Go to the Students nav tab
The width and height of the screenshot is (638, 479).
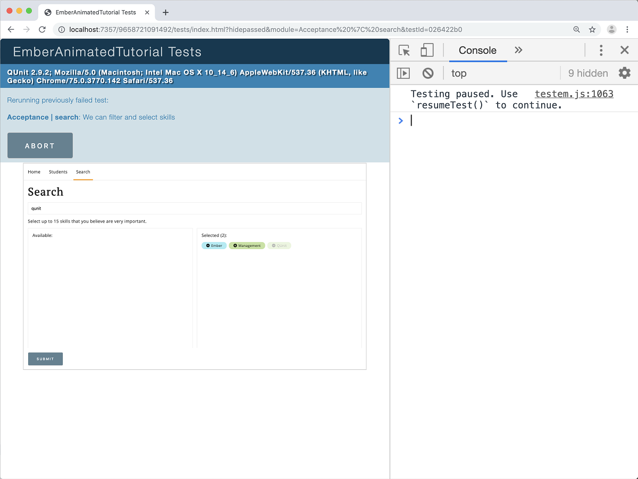click(x=58, y=172)
